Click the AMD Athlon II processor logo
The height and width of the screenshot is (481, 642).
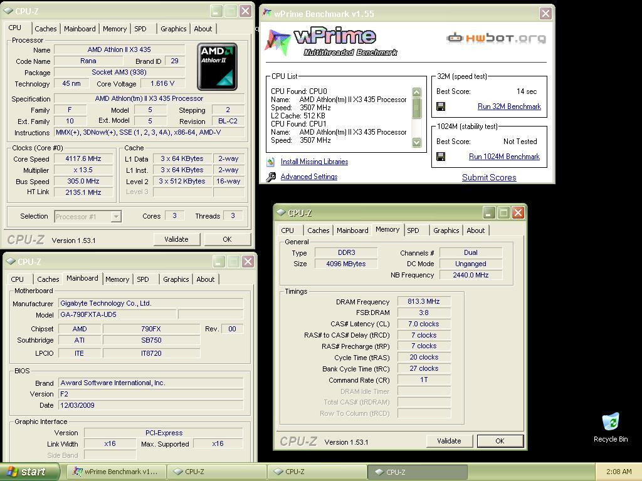[x=217, y=66]
